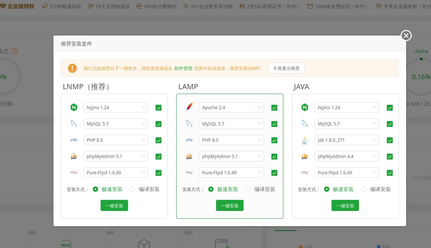This screenshot has width=431, height=248.
Task: Click the phpMyAdmin sailboat icon in JAVA panel
Action: click(x=304, y=156)
